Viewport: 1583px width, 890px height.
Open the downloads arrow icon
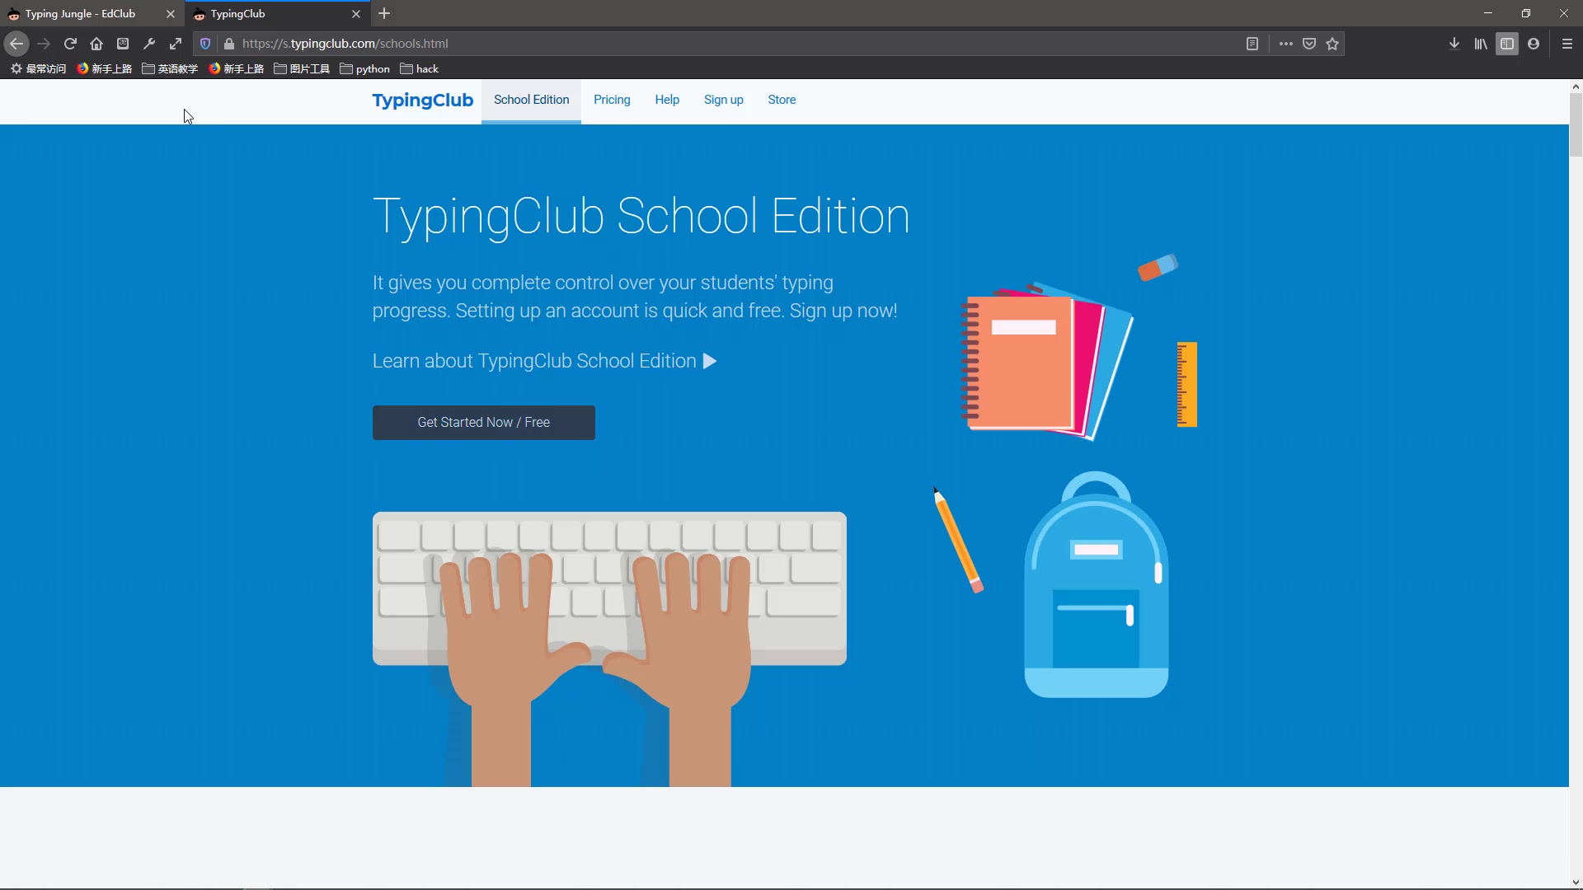1454,44
